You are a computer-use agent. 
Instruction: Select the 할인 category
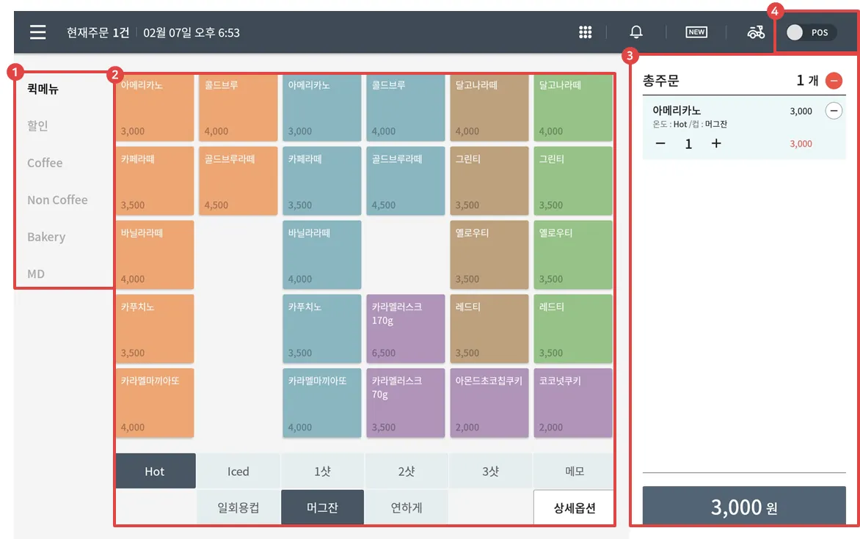tap(37, 125)
